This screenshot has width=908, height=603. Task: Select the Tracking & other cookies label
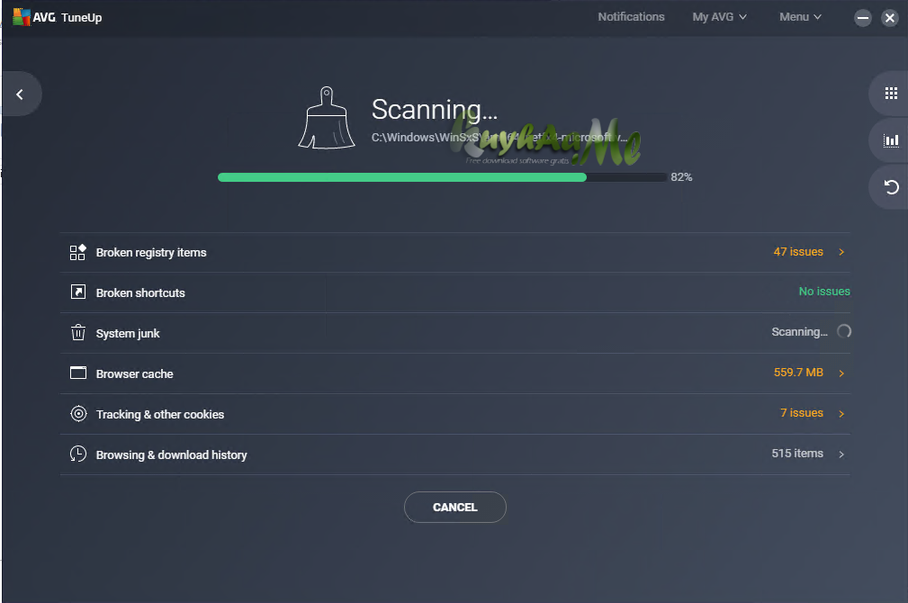[x=160, y=415]
